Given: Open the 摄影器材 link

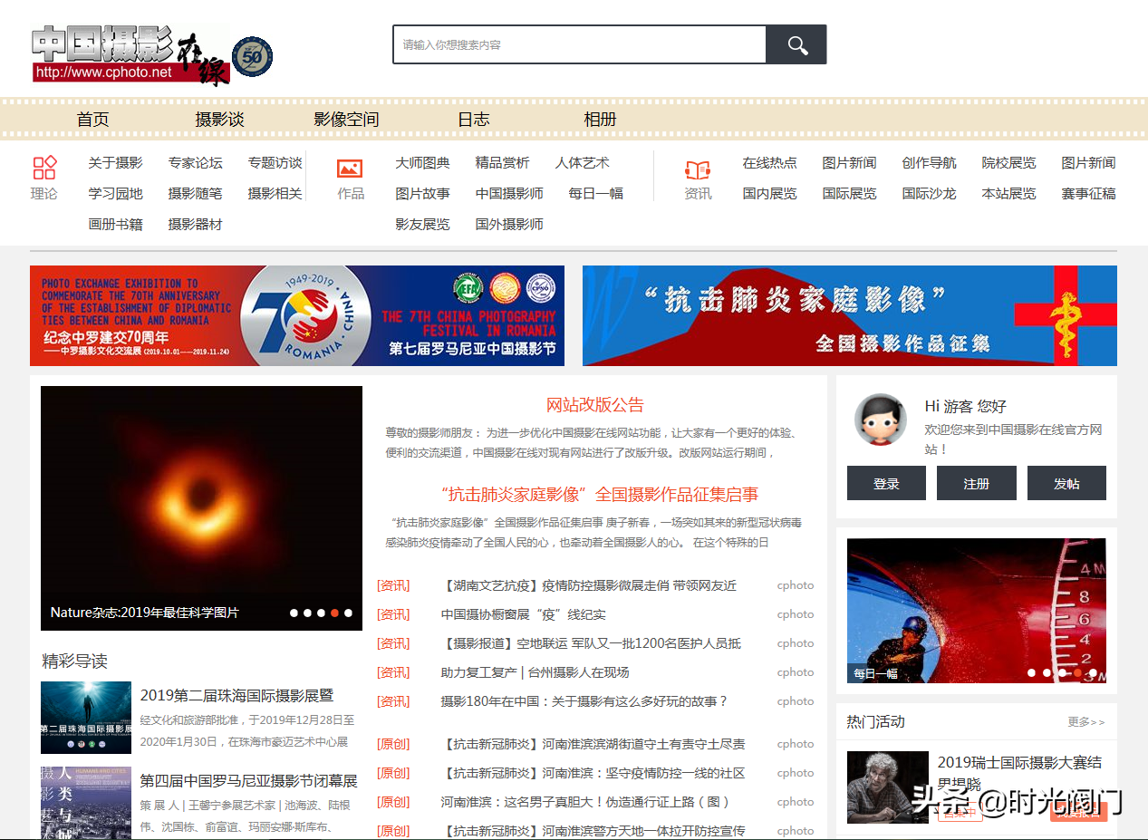Looking at the screenshot, I should pyautogui.click(x=195, y=225).
